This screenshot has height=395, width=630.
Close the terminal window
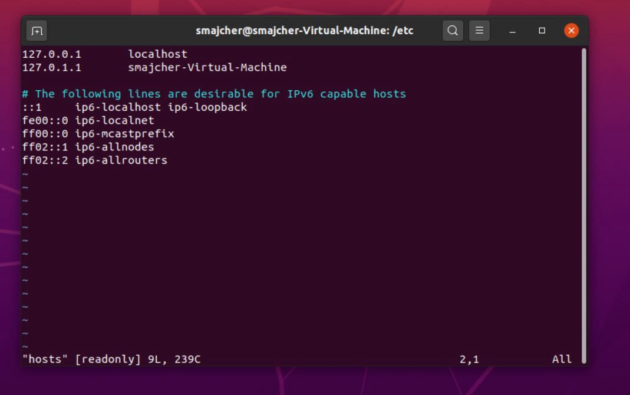(571, 31)
